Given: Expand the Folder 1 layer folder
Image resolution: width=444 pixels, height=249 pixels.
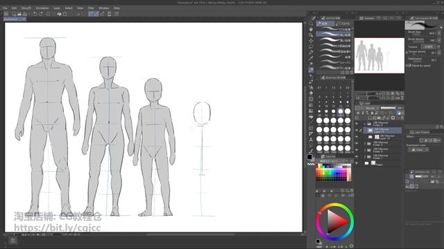Looking at the screenshot, I should [365, 156].
